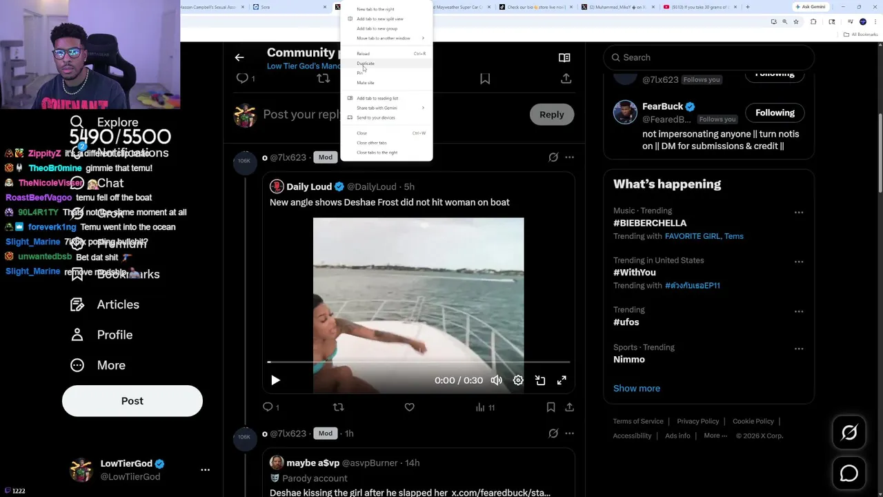Choose Add tab to reading list

tap(386, 98)
